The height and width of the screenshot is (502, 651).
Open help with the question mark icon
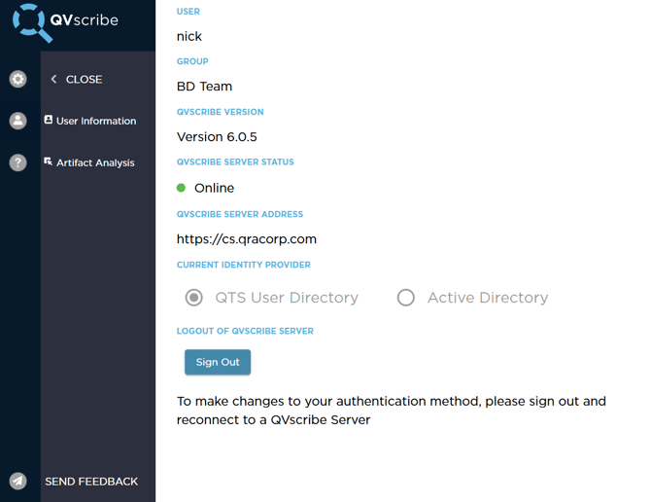click(17, 162)
